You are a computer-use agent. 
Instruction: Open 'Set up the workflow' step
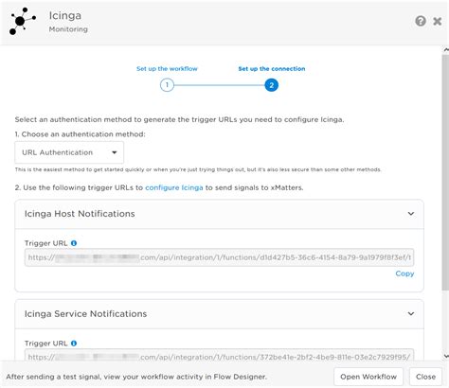point(167,68)
